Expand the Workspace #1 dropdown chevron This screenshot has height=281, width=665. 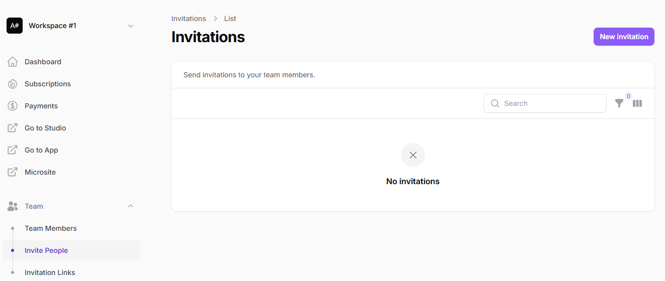131,26
